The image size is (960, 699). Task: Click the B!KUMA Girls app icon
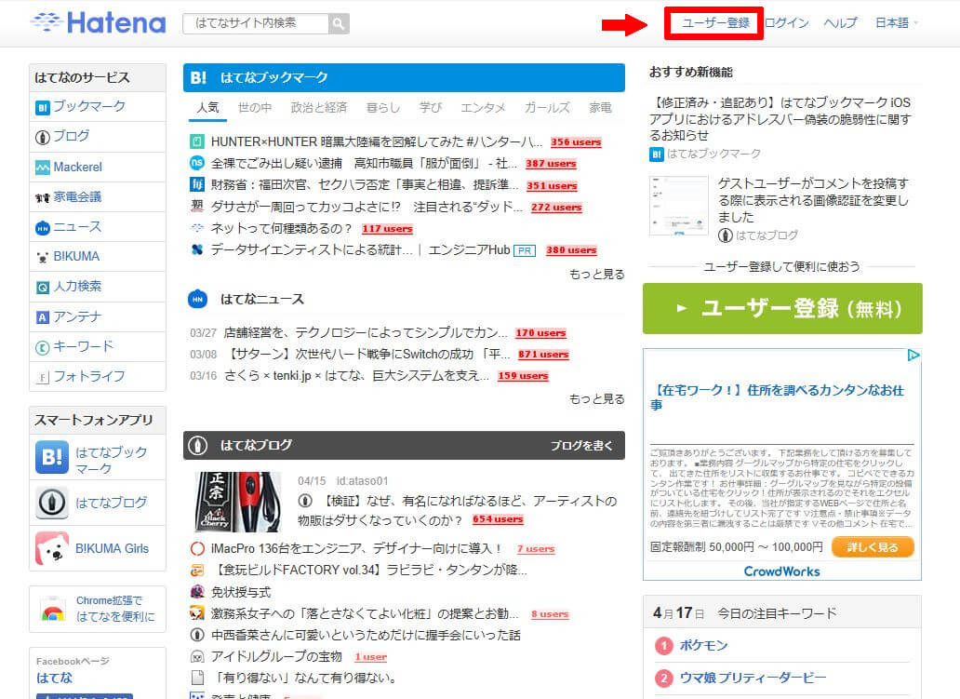tap(52, 548)
